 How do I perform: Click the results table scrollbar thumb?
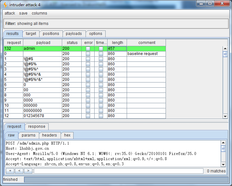225,54
